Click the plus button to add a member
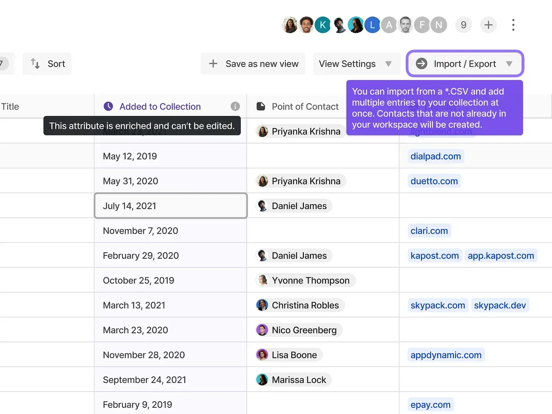The image size is (552, 414). [488, 25]
